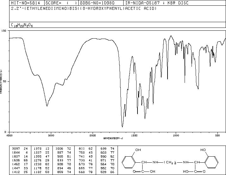Click the 665 peak table entry
The image size is (226, 175).
86,168
